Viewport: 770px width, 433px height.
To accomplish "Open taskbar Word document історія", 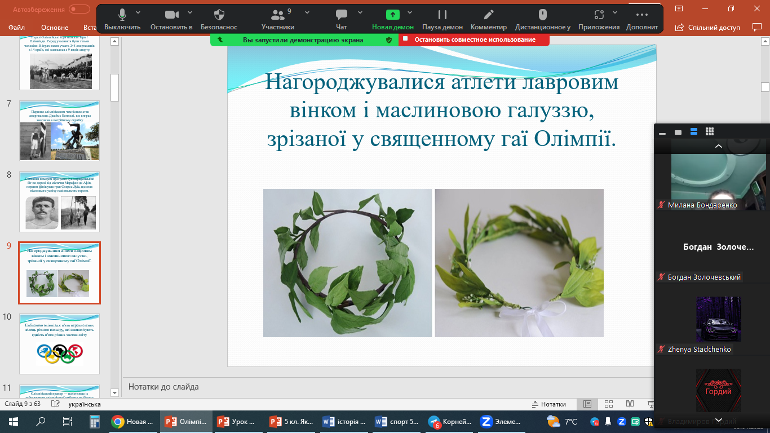I will [x=345, y=422].
